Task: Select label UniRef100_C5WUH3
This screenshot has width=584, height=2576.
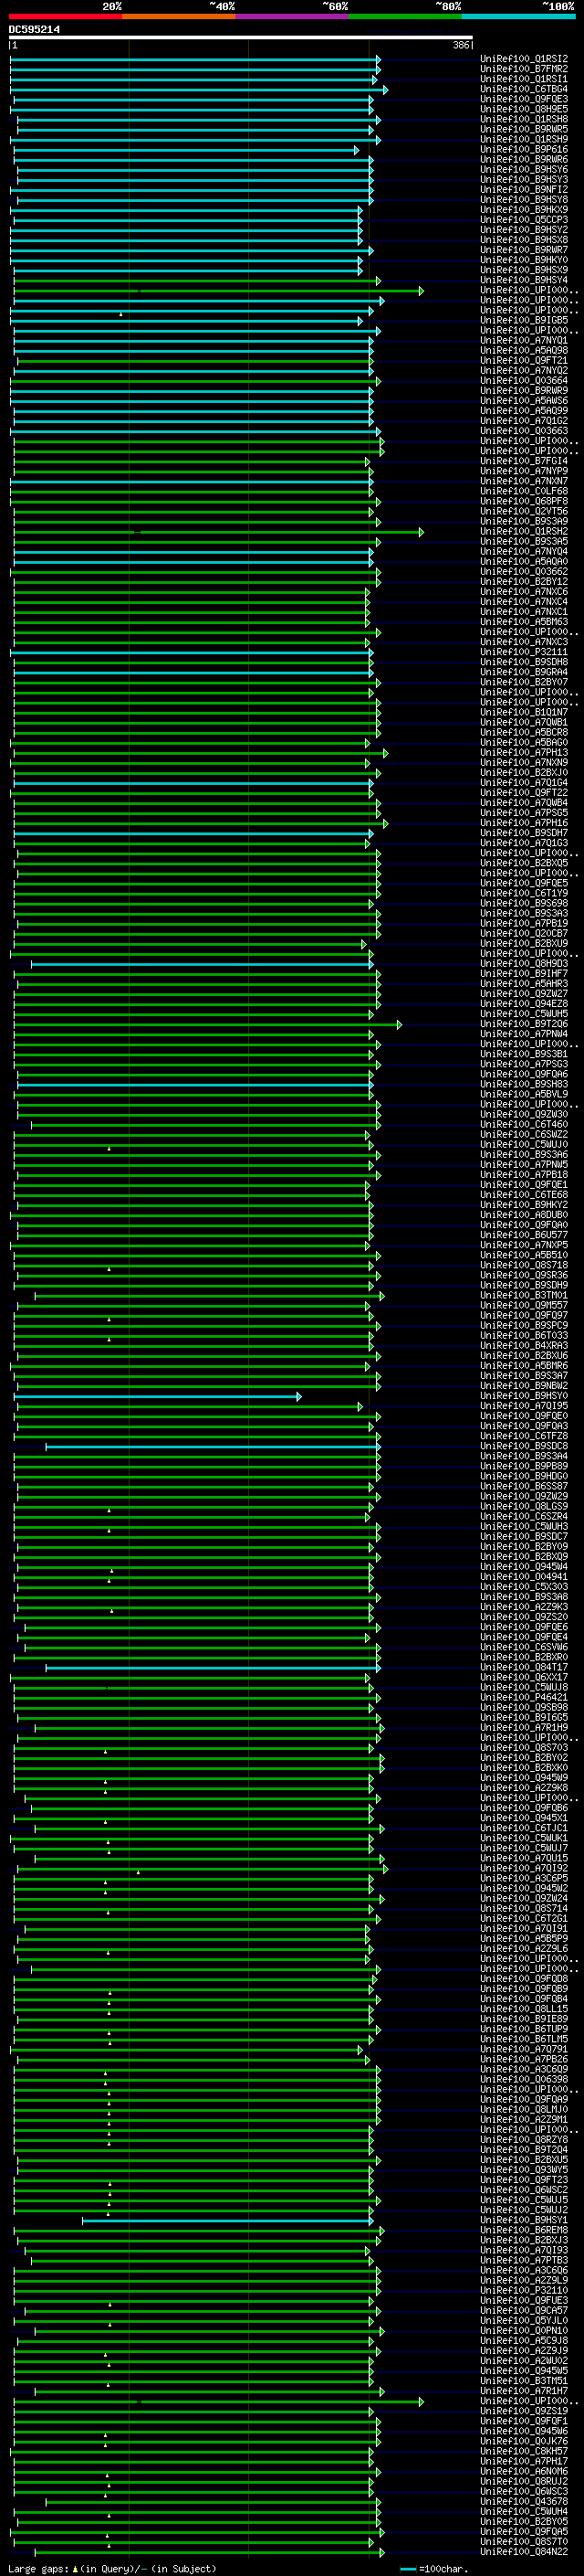Action: [524, 1526]
